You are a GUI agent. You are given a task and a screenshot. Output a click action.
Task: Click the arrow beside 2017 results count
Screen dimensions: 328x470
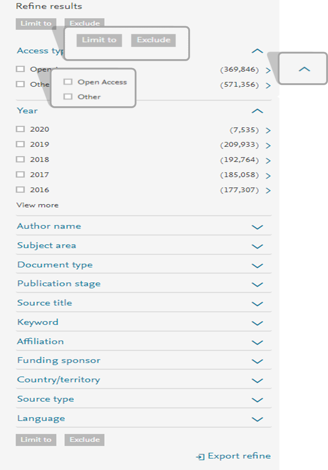(x=268, y=176)
